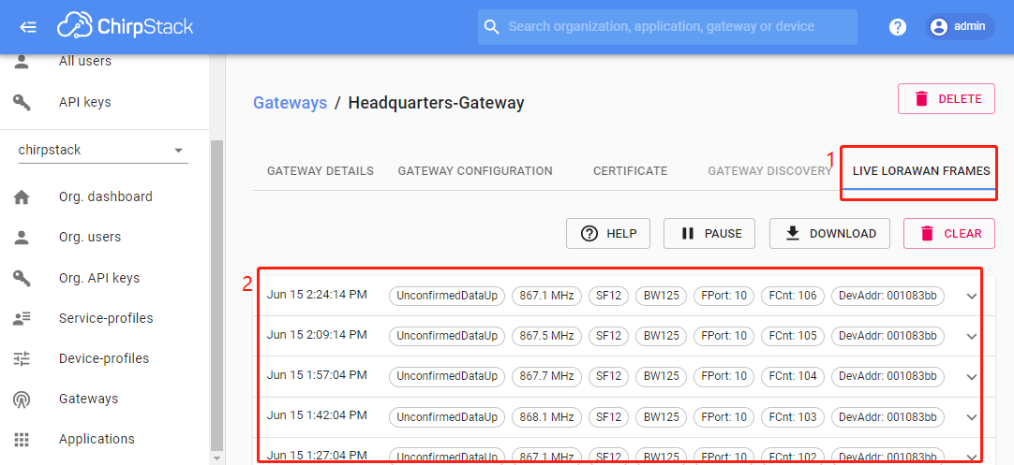Image resolution: width=1014 pixels, height=465 pixels.
Task: Click the 868.1 MHz frequency chip
Action: 547,417
